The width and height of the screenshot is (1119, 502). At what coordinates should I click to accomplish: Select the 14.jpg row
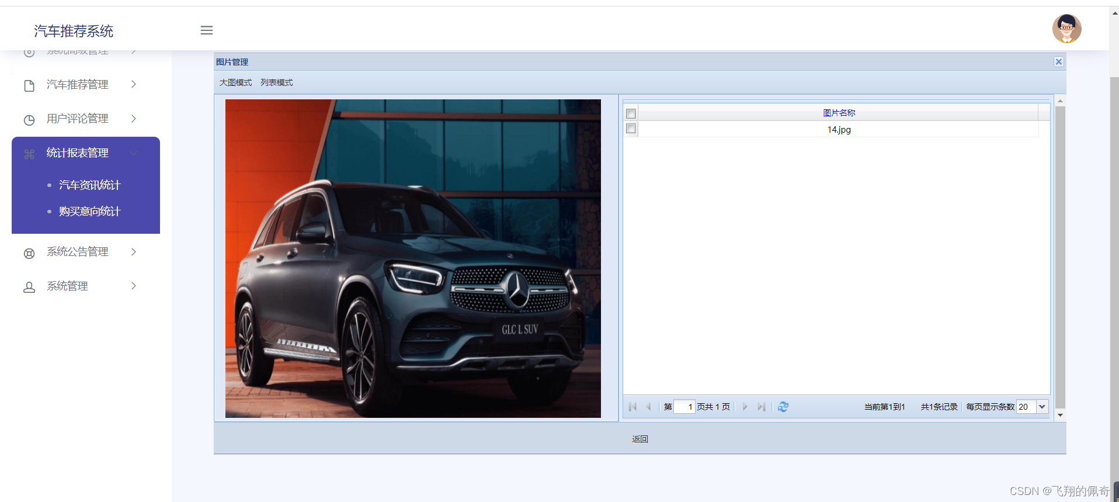[x=839, y=129]
